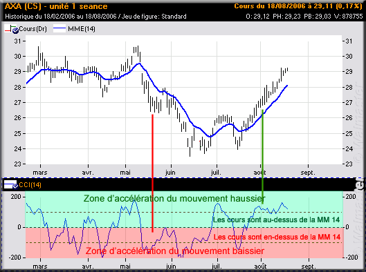This screenshot has height=272, width=366.
Task: Click 'Les cours sont au-dessus de la MM 14'
Action: [276, 220]
